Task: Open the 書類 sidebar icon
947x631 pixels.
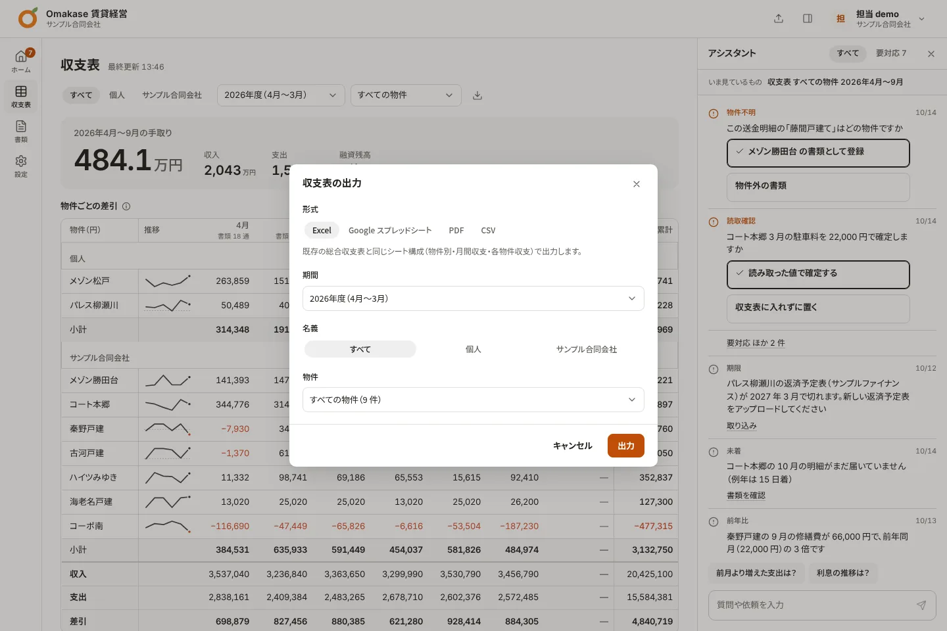Action: click(21, 131)
